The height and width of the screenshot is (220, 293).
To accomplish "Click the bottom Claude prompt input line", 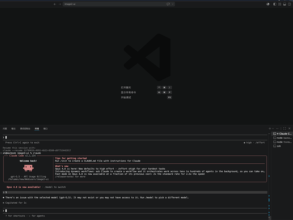I will [x=135, y=211].
